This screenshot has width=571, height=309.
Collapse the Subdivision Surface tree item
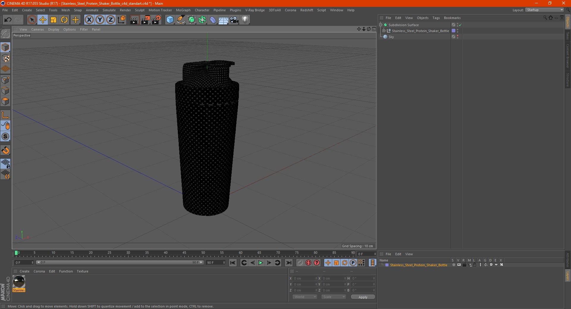pyautogui.click(x=381, y=25)
